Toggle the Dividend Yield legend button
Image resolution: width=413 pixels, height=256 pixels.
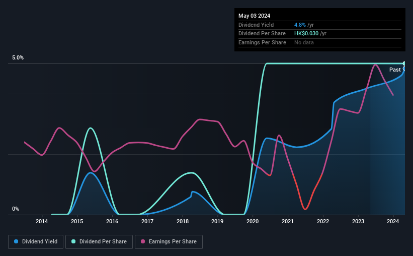pos(36,242)
